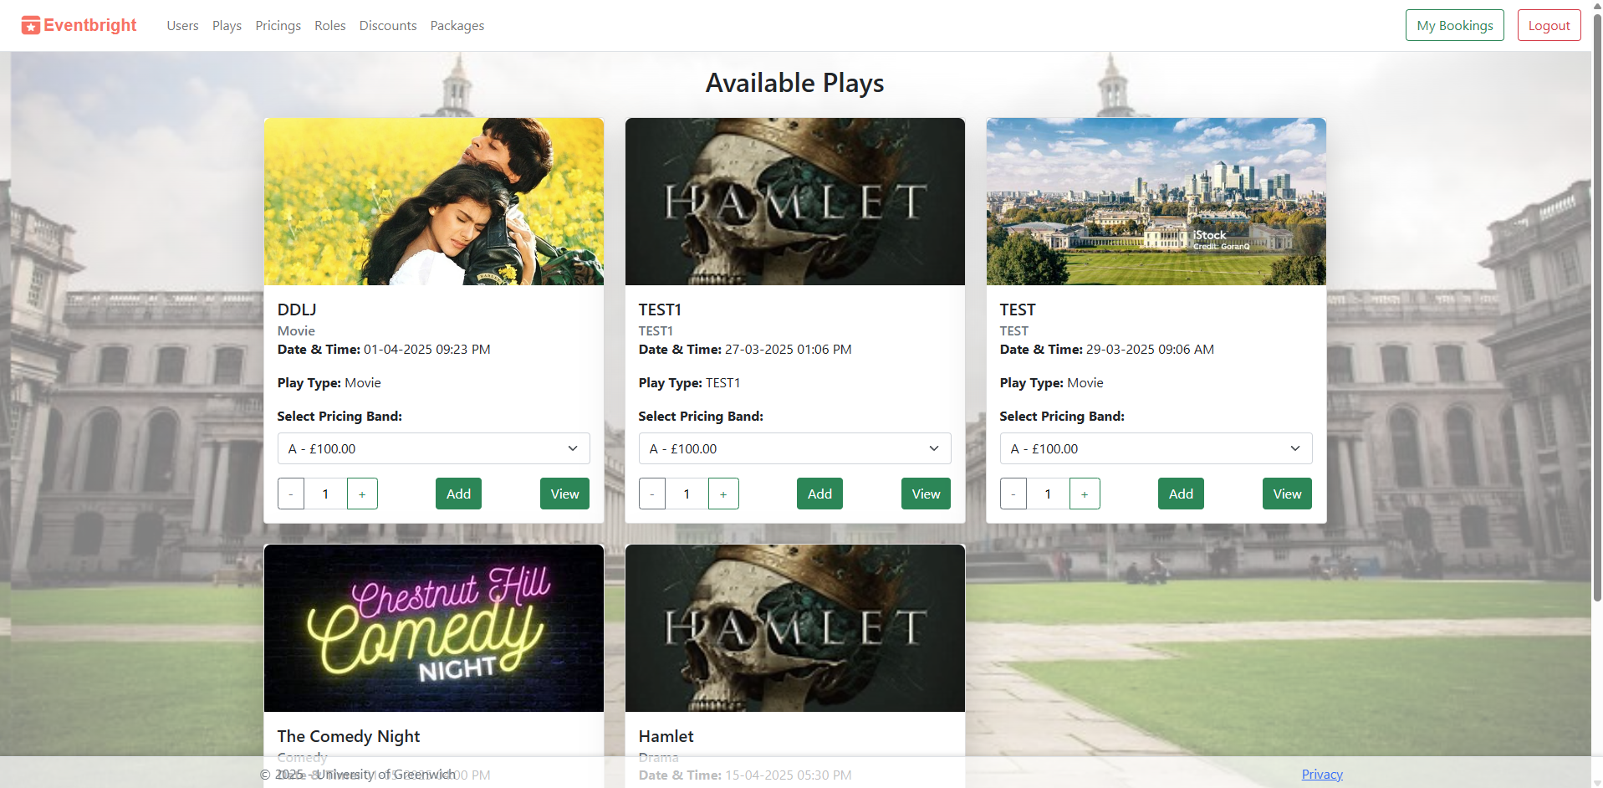Screen dimensions: 1603x788
Task: Open the Pricings page
Action: [278, 25]
